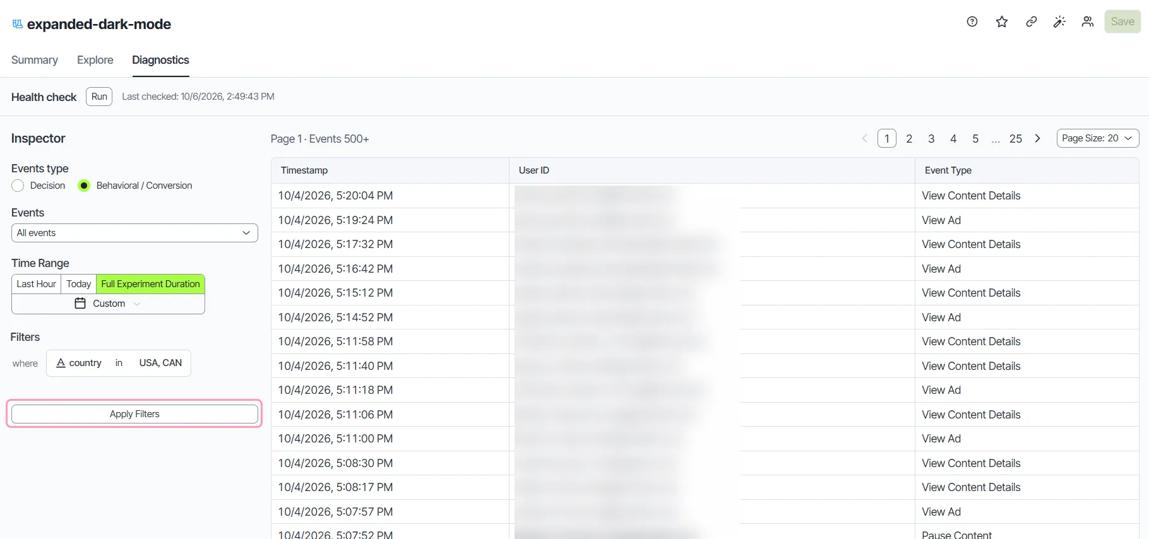Go to page 3 of events
This screenshot has width=1149, height=539.
pos(931,138)
